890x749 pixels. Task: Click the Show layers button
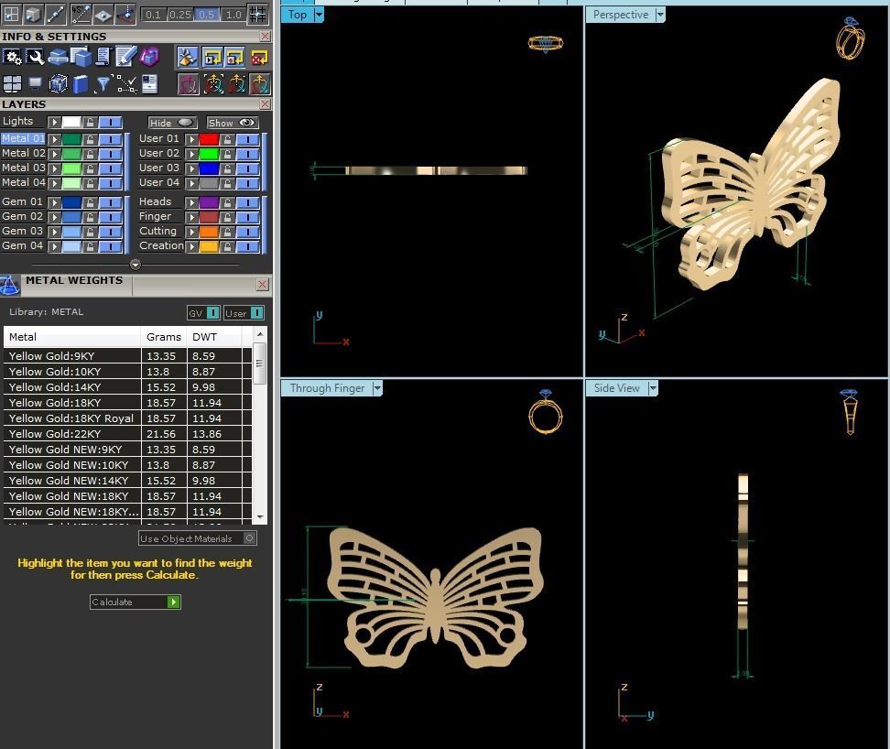[233, 123]
